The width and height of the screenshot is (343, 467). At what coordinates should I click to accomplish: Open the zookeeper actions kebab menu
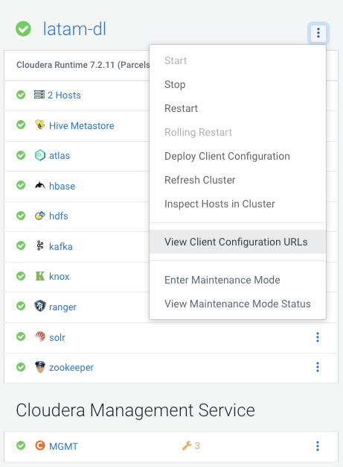click(318, 367)
